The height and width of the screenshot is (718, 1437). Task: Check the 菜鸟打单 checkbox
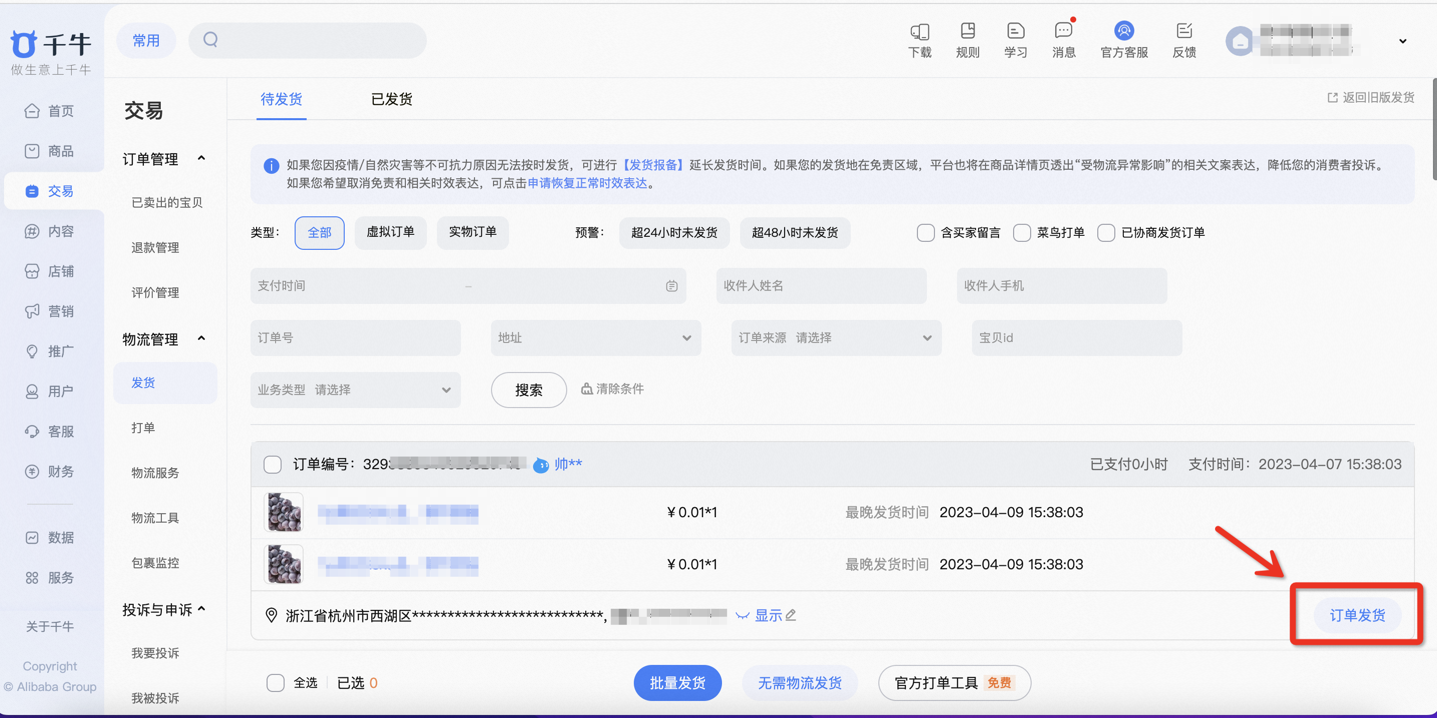click(x=1022, y=233)
